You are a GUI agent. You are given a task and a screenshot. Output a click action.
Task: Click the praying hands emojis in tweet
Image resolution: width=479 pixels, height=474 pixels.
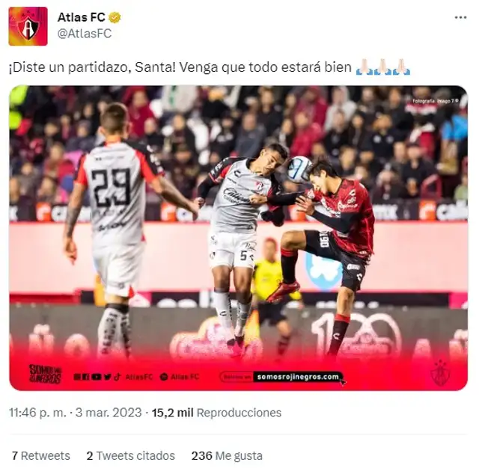383,67
